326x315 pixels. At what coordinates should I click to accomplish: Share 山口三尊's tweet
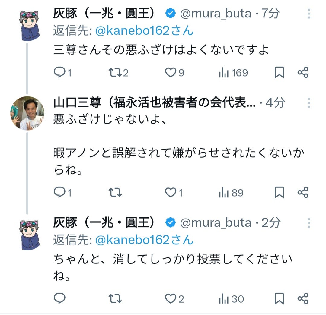pos(303,193)
